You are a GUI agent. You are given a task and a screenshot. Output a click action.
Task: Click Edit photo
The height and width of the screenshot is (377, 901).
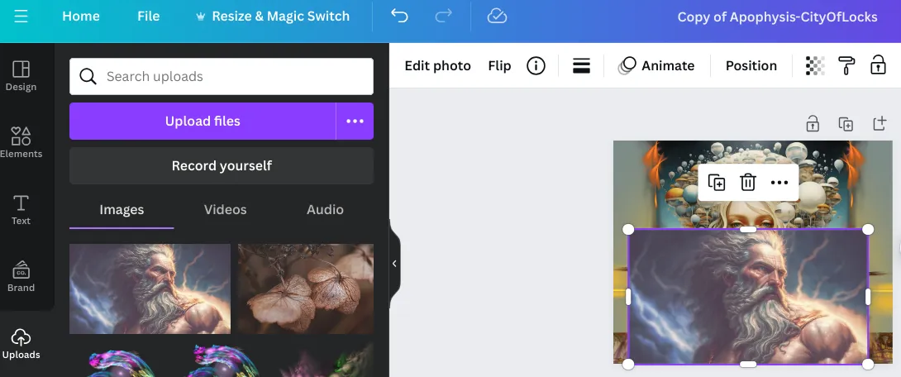pos(438,65)
